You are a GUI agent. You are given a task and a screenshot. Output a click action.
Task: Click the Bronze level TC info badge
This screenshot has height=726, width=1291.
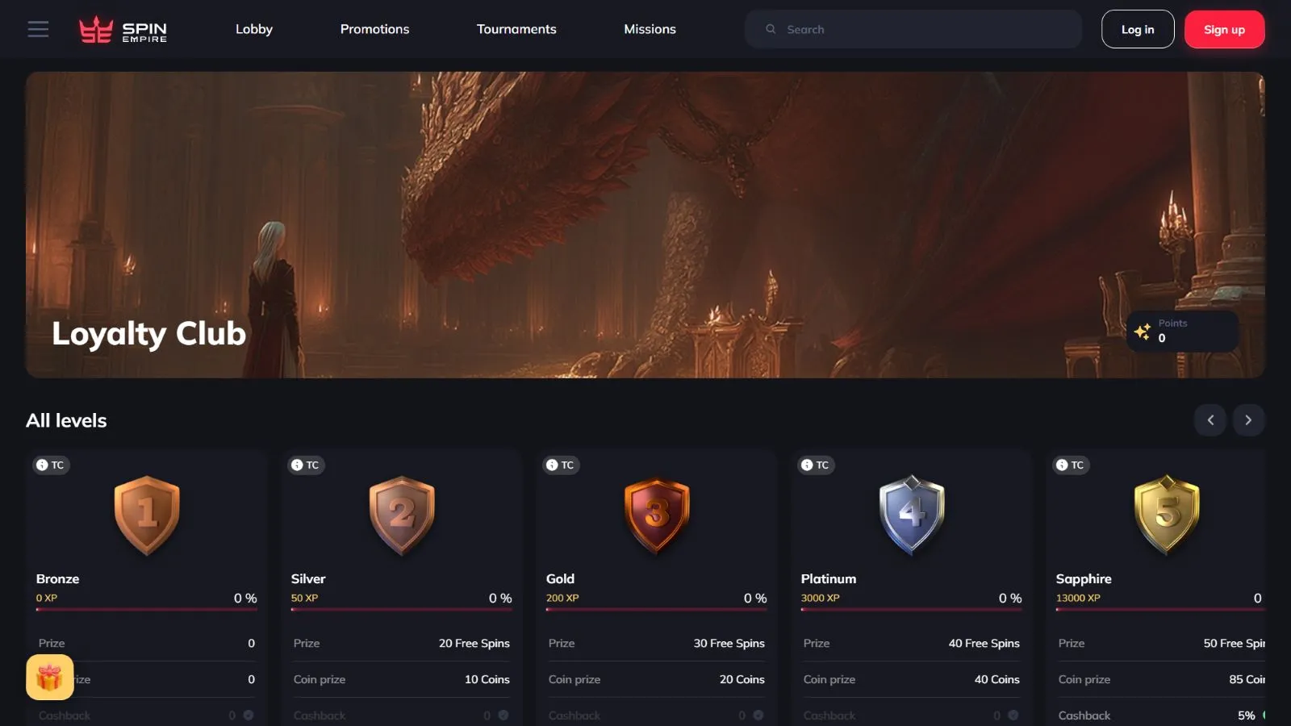[x=51, y=465]
